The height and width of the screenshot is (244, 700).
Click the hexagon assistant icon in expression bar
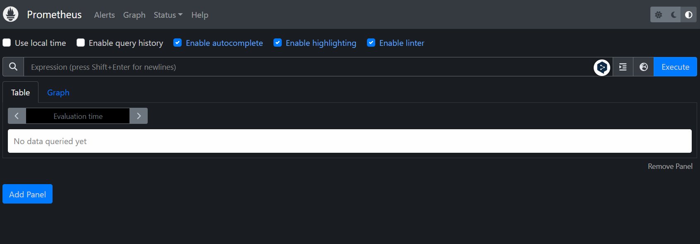tap(602, 67)
